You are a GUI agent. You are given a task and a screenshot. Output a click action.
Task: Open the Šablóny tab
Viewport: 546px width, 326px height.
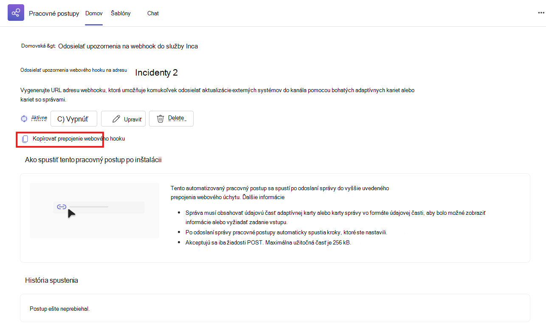[x=121, y=13]
